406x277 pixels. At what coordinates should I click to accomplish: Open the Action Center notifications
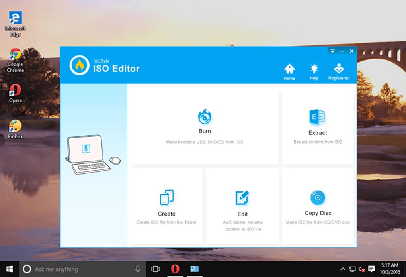[372, 269]
